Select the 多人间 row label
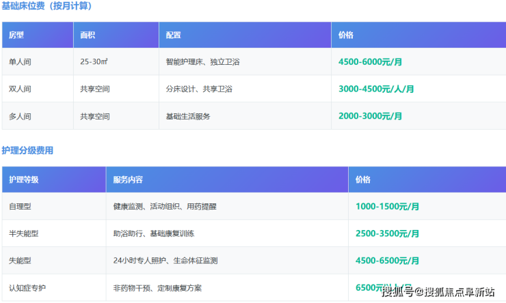The height and width of the screenshot is (303, 506). pos(20,116)
